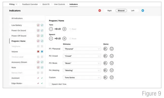Enable the Speech Alert Tone checkbox
Viewport: 164px width, 98px height.
click(50, 84)
